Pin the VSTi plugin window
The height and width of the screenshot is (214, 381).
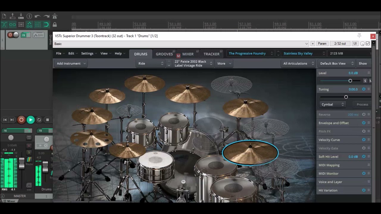(x=359, y=36)
